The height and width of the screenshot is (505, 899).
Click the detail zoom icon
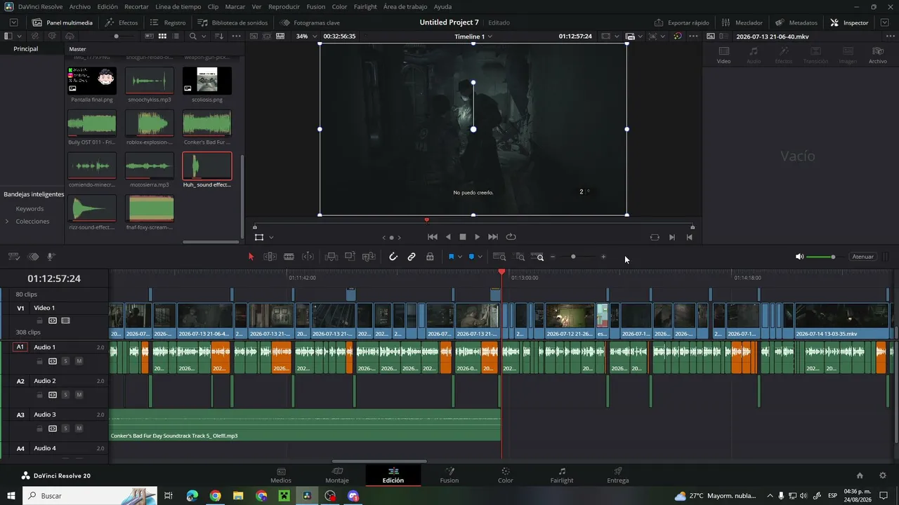coord(520,257)
